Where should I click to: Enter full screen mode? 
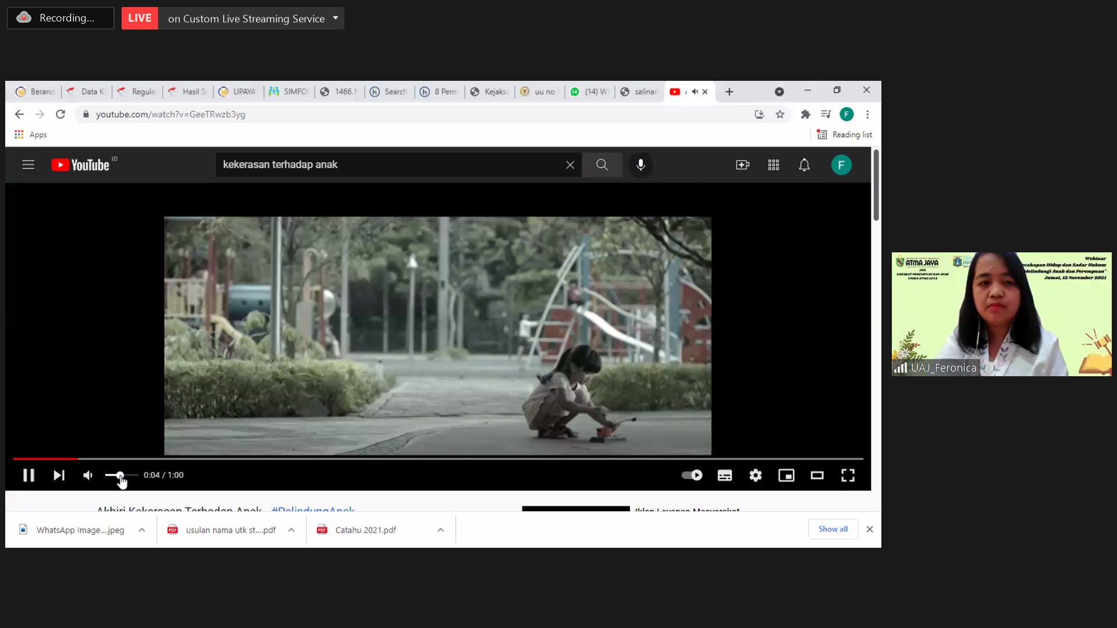pos(848,475)
